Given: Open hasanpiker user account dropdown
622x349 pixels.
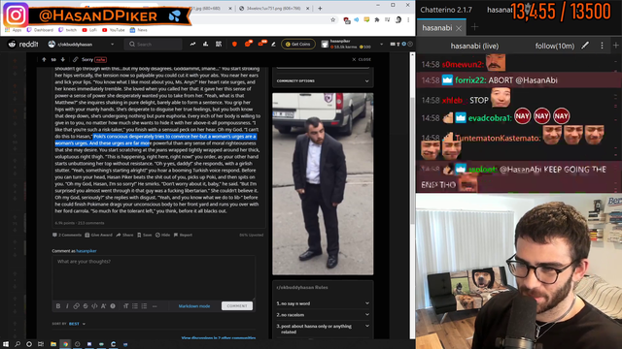Looking at the screenshot, I should tap(353, 45).
